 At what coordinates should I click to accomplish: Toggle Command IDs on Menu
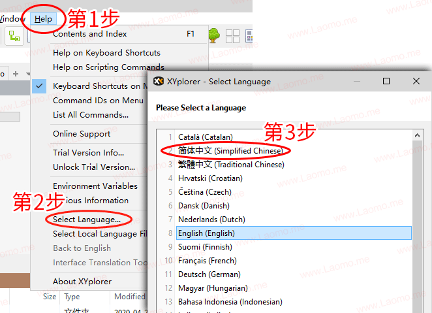point(98,101)
